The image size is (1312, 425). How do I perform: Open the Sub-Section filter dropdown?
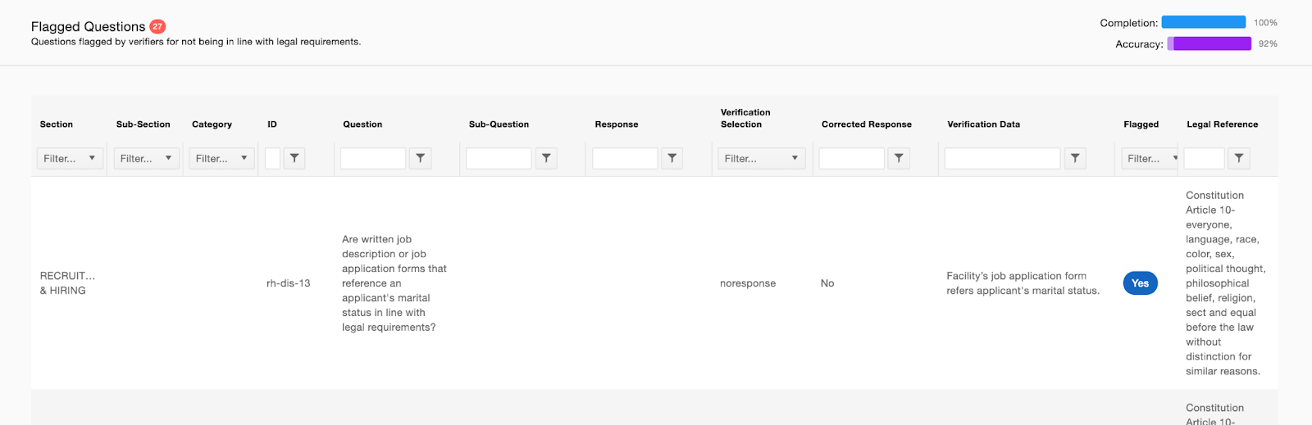[146, 158]
